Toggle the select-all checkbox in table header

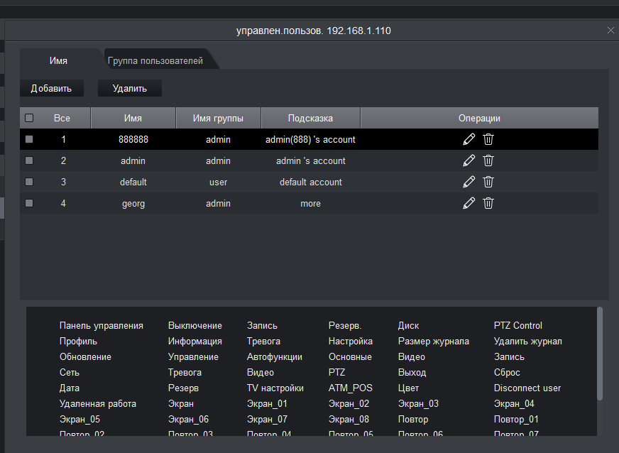click(x=29, y=118)
